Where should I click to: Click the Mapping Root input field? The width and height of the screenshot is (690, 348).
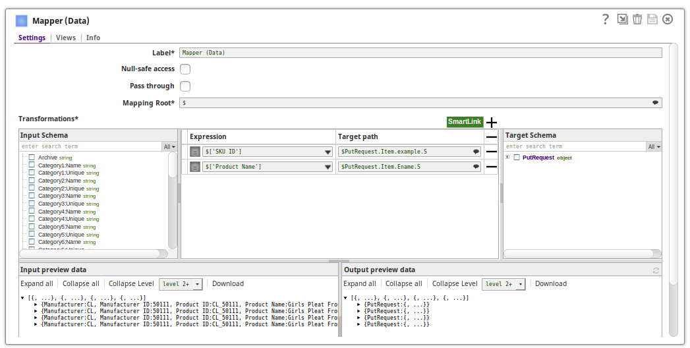(420, 103)
